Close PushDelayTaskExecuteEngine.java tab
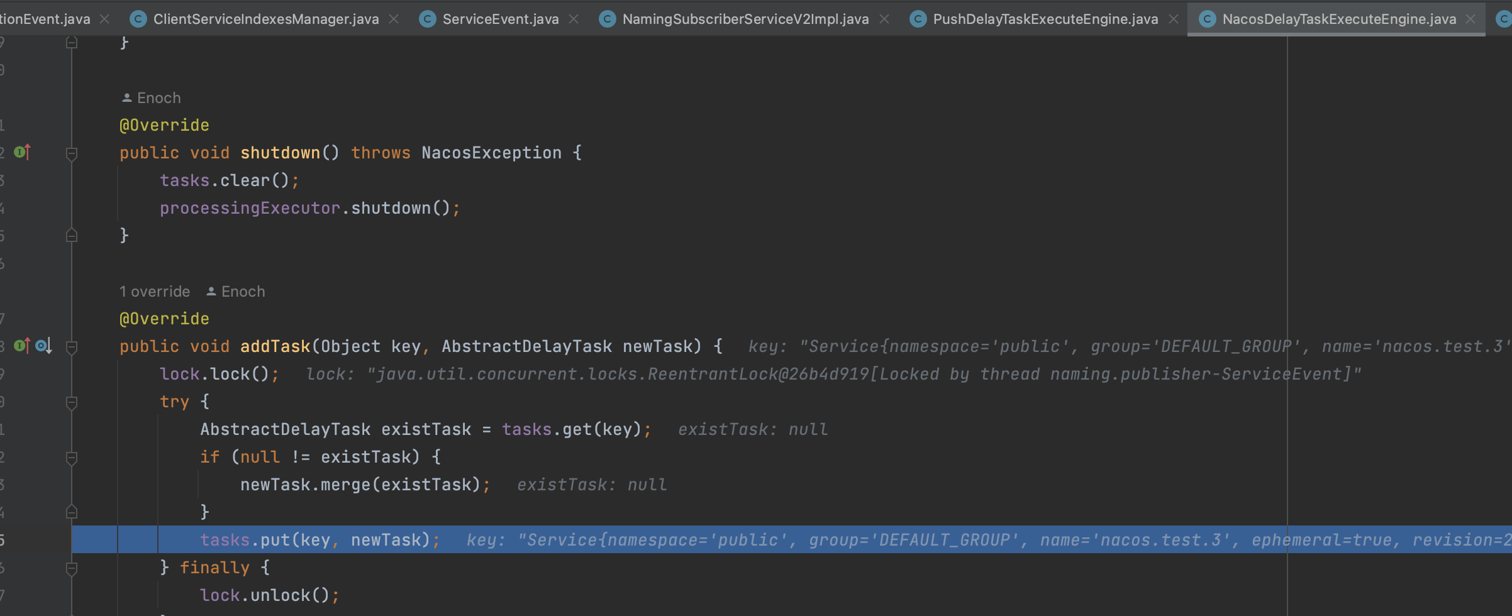Viewport: 1512px width, 616px height. pyautogui.click(x=1174, y=19)
